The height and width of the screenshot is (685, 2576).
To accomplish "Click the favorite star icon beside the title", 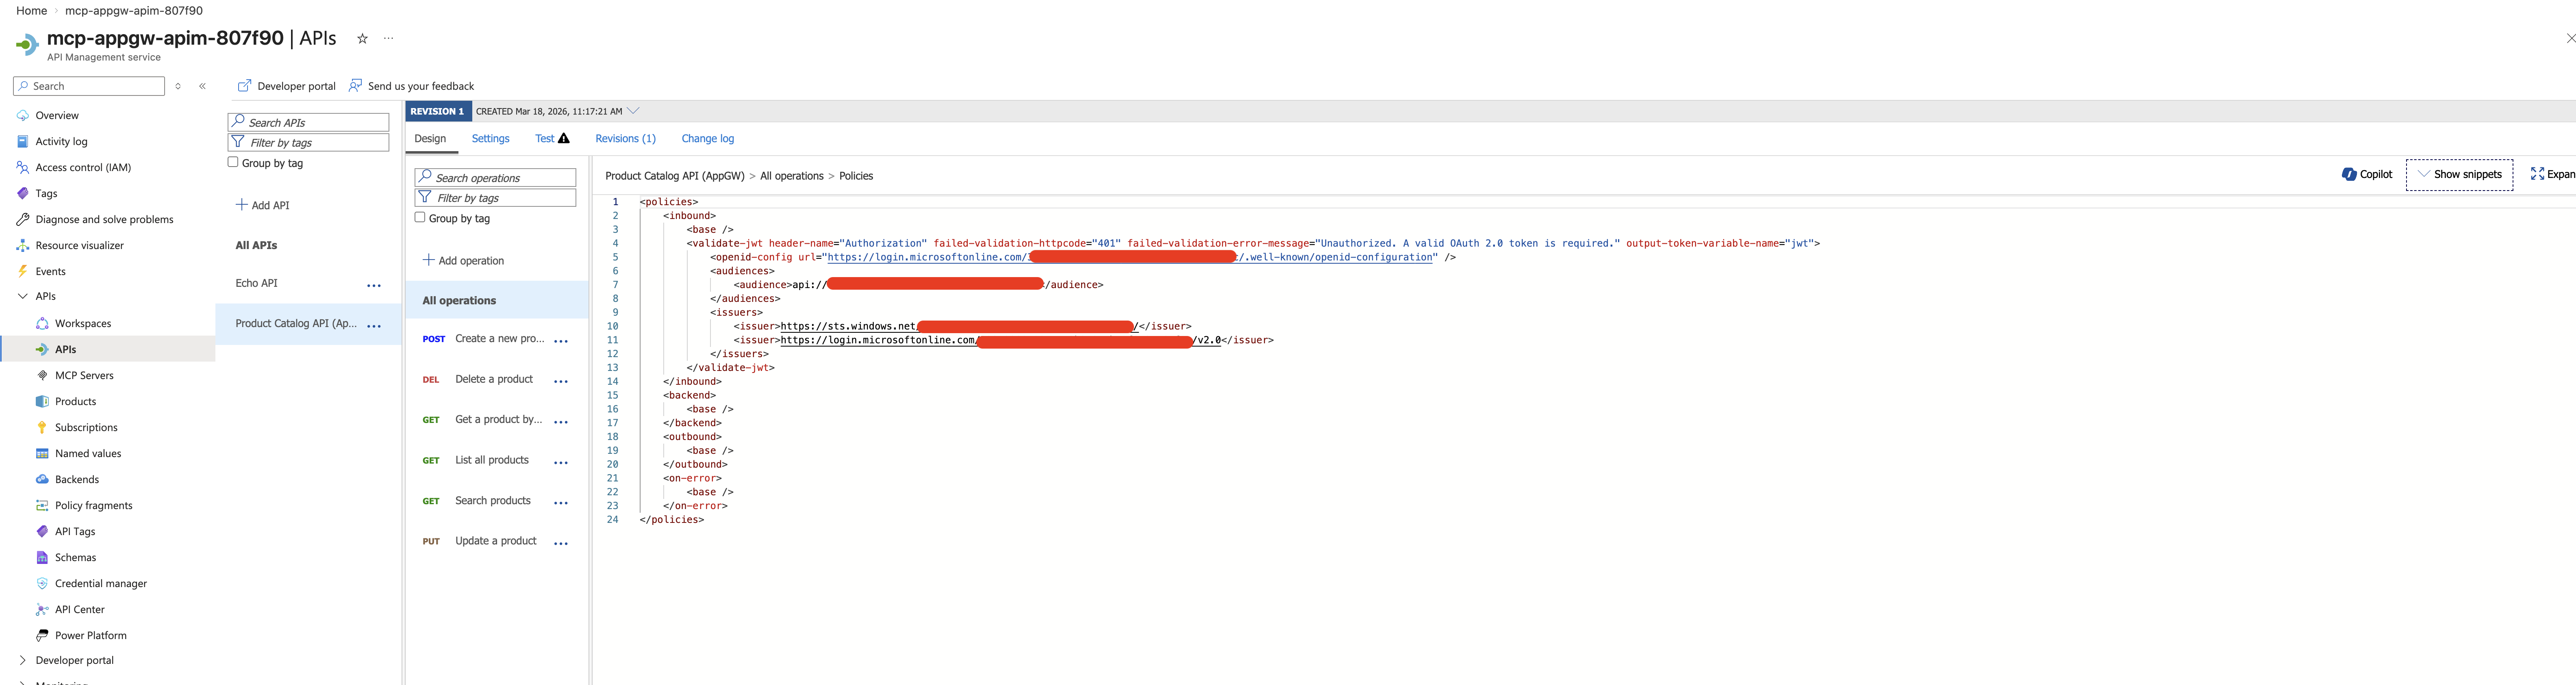I will pyautogui.click(x=362, y=39).
